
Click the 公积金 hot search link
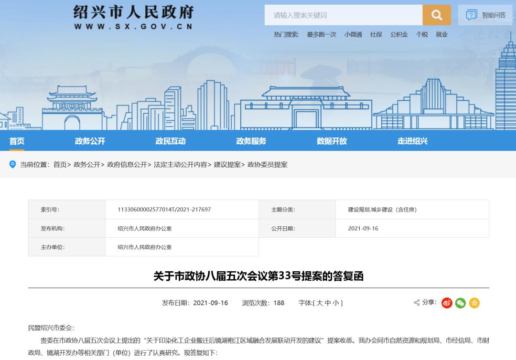click(398, 34)
